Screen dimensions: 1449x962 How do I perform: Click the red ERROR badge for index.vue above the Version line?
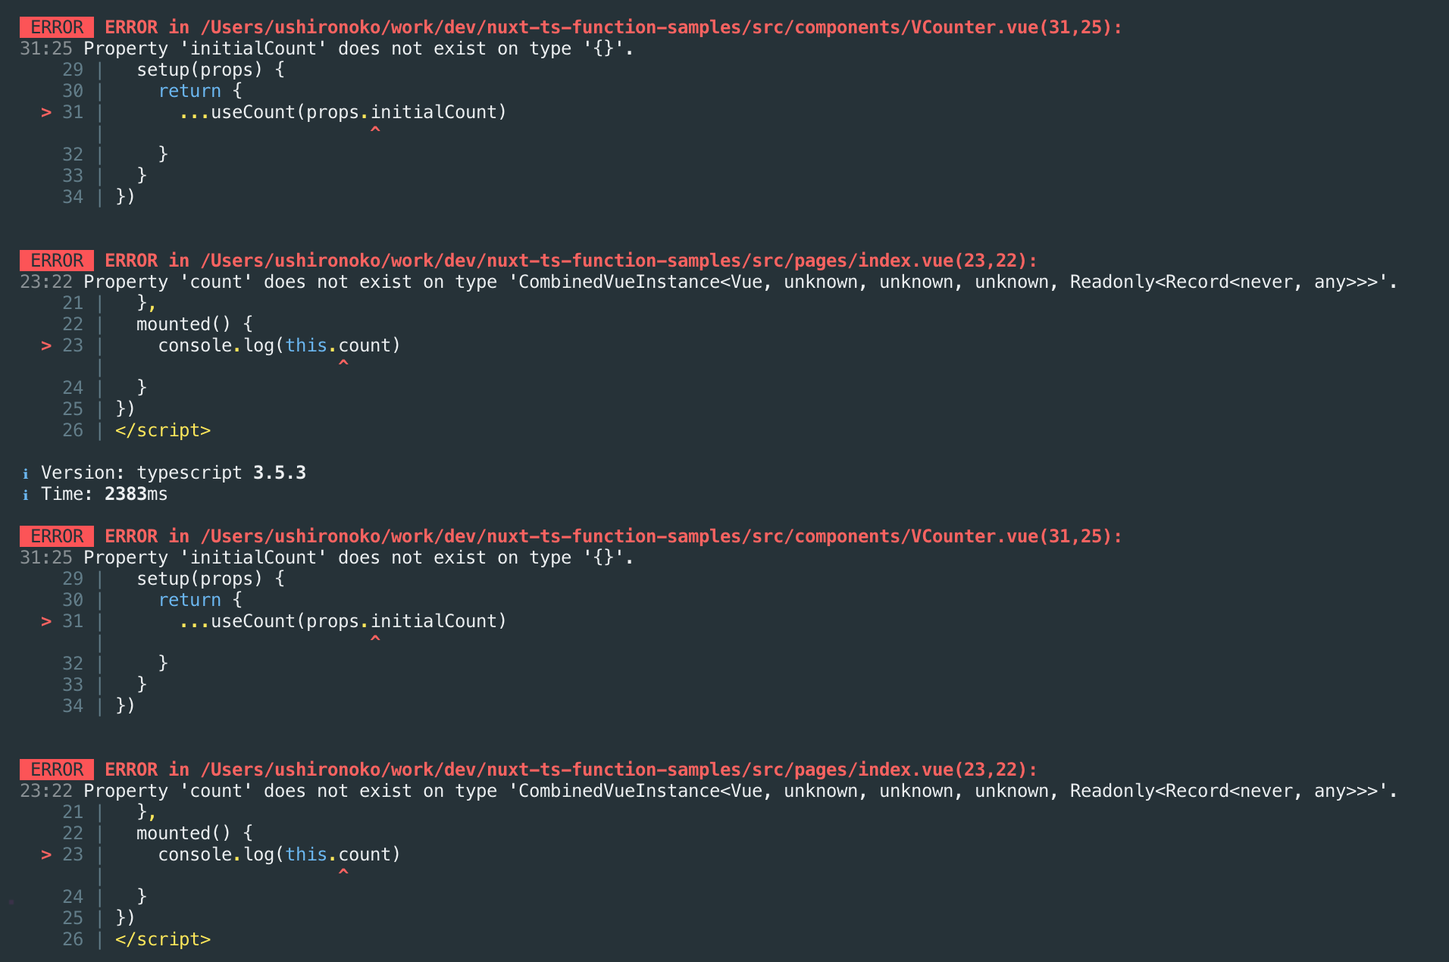[x=57, y=261]
